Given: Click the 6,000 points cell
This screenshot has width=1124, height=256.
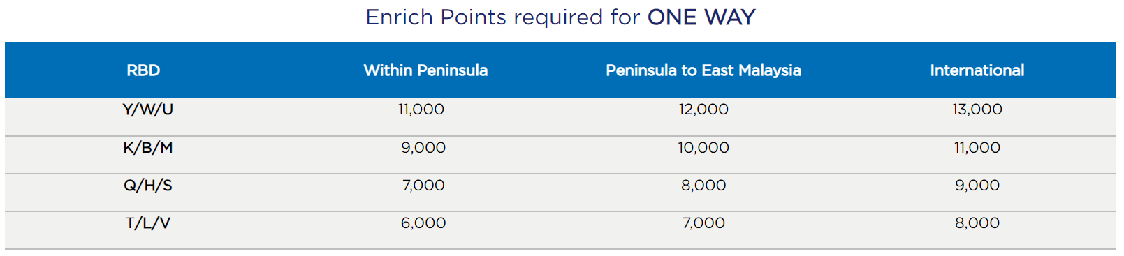Looking at the screenshot, I should [x=423, y=223].
